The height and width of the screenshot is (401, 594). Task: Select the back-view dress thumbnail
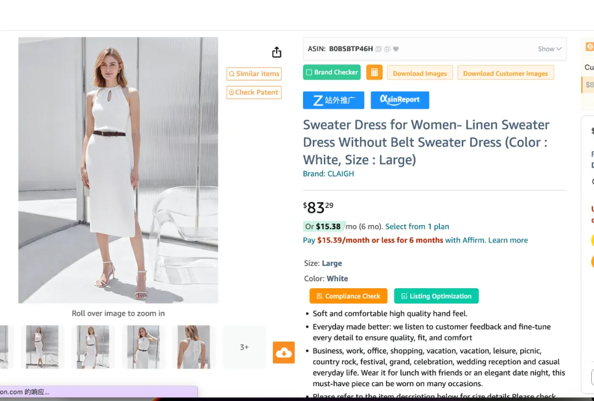(194, 347)
